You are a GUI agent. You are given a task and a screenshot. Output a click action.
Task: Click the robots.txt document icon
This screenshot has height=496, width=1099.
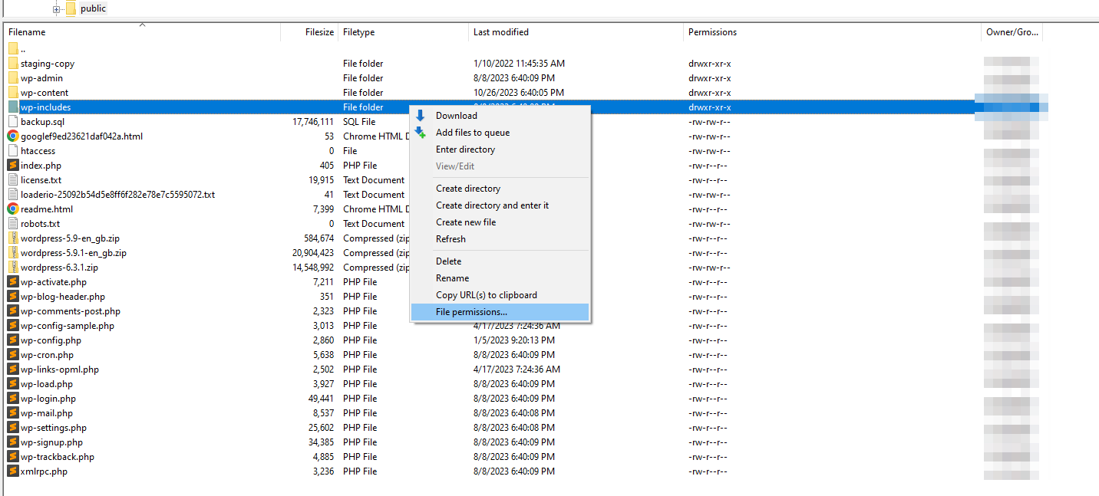(x=13, y=224)
